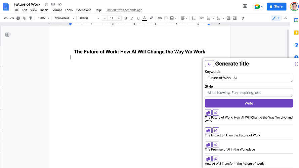299x168 pixels.
Task: Click the Undo icon
Action: [x=6, y=18]
